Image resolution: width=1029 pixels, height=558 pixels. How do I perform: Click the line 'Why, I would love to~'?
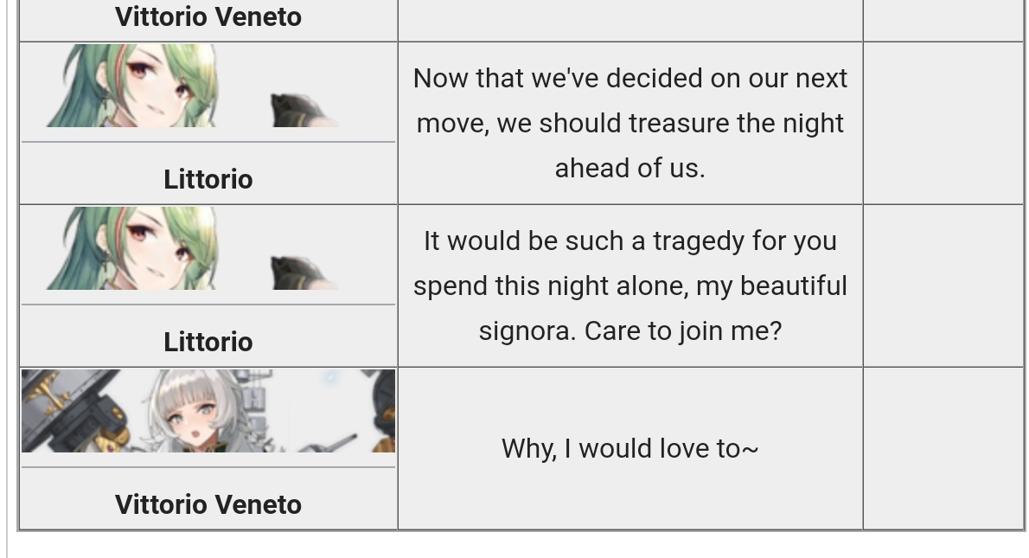point(630,448)
